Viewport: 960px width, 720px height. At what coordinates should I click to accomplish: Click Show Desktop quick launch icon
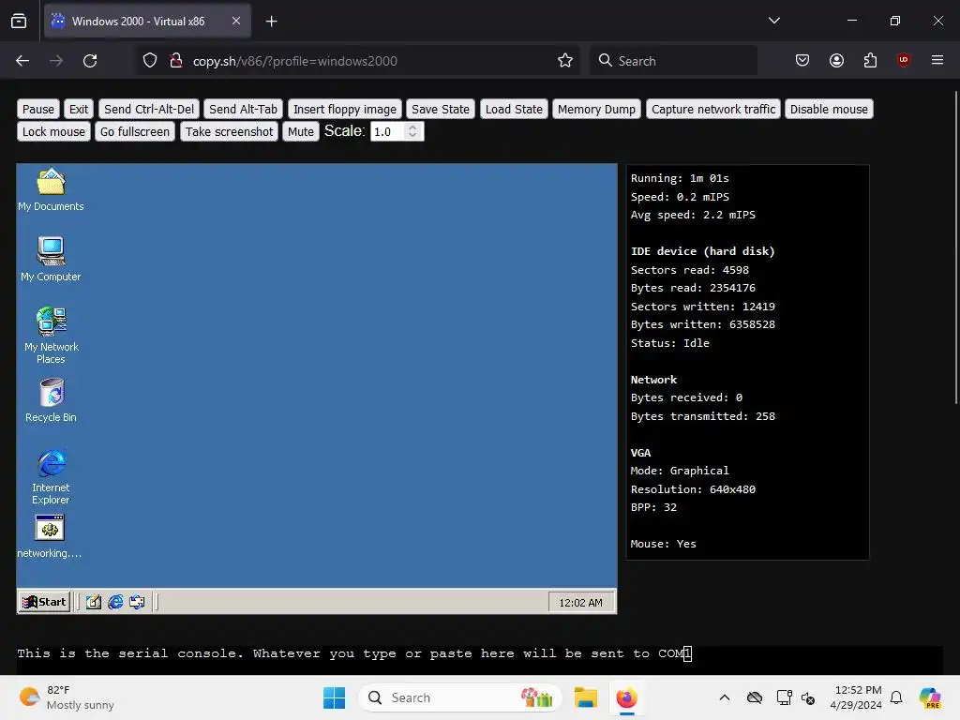point(93,602)
